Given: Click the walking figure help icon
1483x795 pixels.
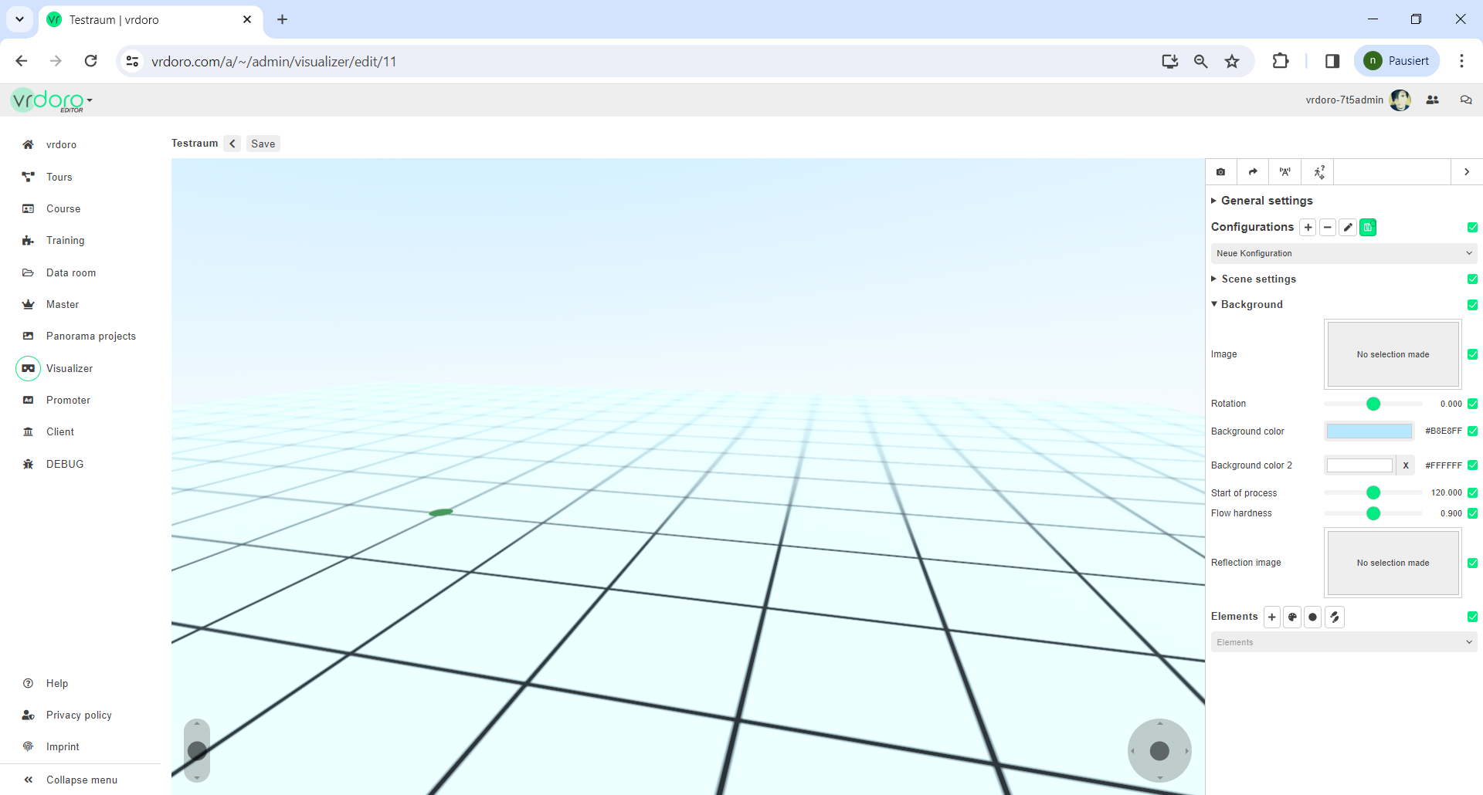Looking at the screenshot, I should point(1318,172).
